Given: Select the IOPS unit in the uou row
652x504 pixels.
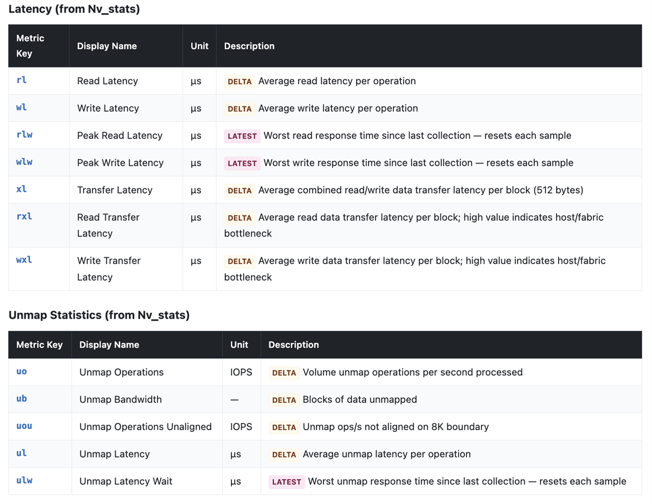Looking at the screenshot, I should (x=241, y=427).
